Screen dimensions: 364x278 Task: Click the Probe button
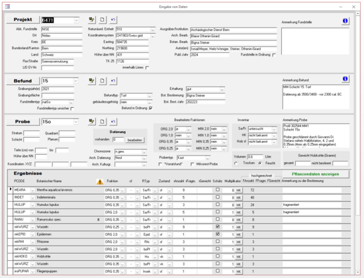pyautogui.click(x=23, y=122)
